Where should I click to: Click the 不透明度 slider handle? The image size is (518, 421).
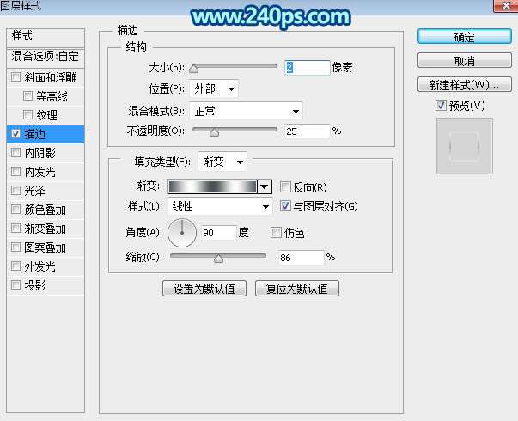coord(214,131)
